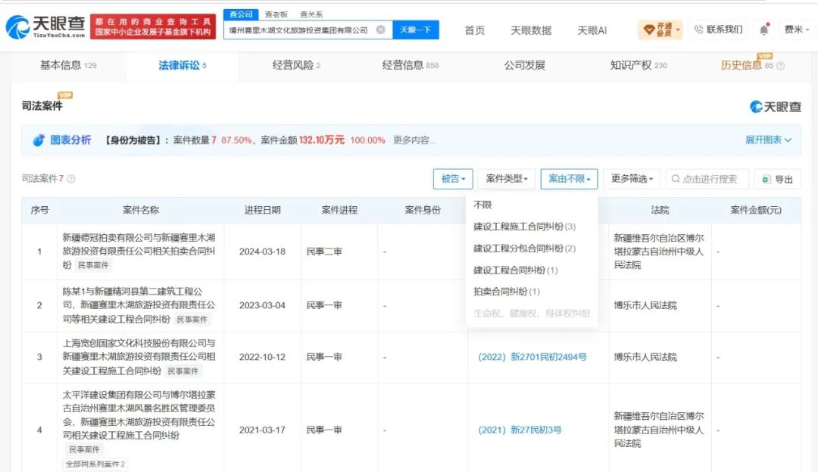Open case 太平洋建设集团有限公司
The height and width of the screenshot is (472, 818).
(139, 414)
